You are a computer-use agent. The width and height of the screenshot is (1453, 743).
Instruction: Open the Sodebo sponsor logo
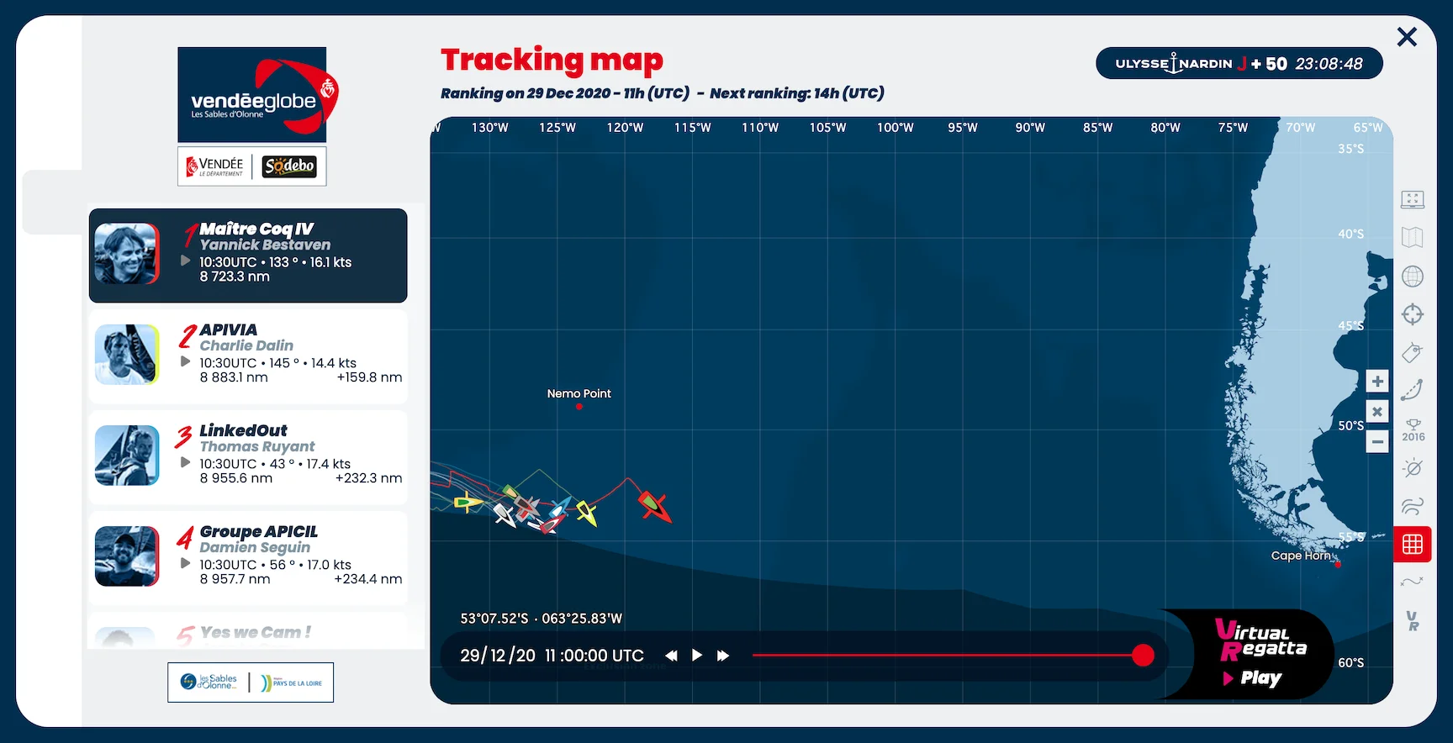pos(289,166)
